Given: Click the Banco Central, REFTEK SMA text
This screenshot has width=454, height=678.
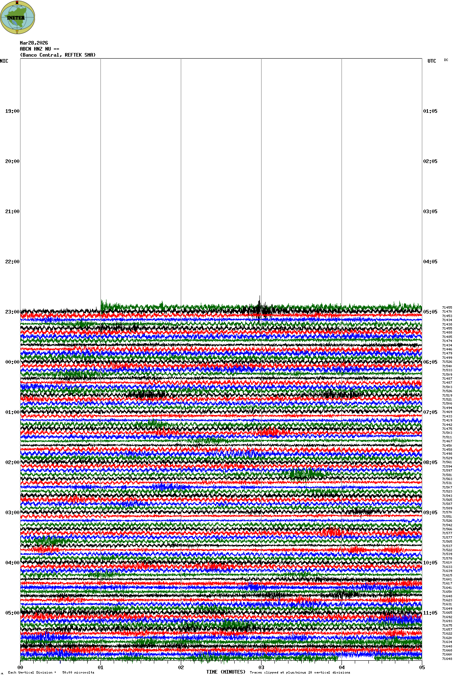Looking at the screenshot, I should [58, 55].
